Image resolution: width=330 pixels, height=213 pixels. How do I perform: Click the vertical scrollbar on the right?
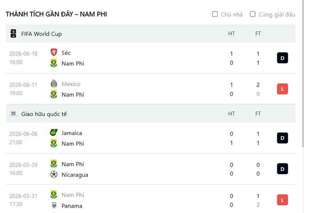(x=303, y=74)
